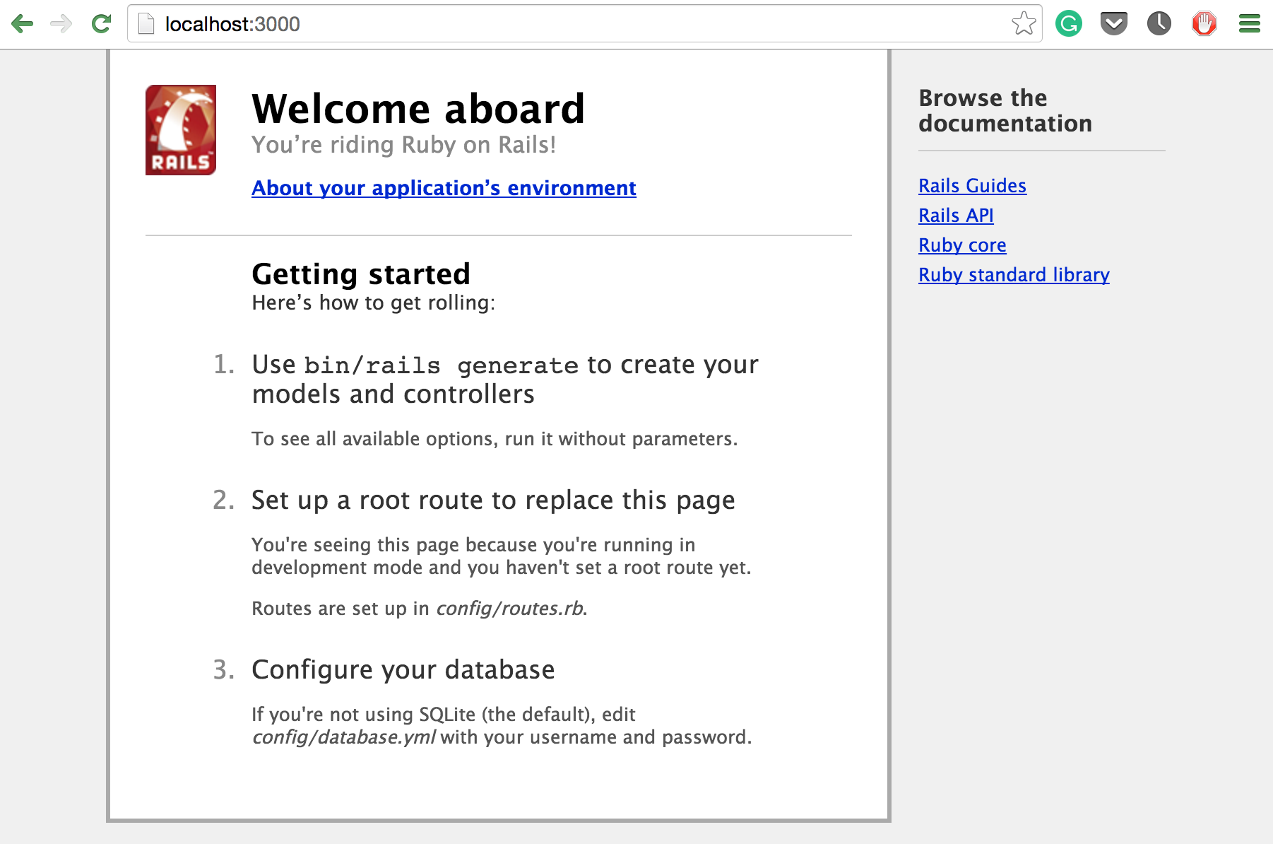This screenshot has height=844, width=1273.
Task: Click the forward navigation arrow
Action: tap(62, 24)
